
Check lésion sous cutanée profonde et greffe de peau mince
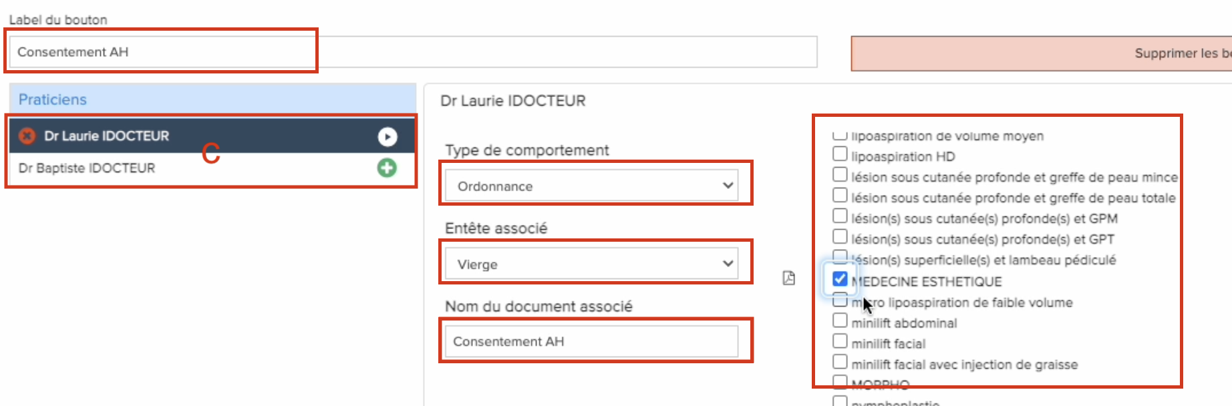coord(840,174)
